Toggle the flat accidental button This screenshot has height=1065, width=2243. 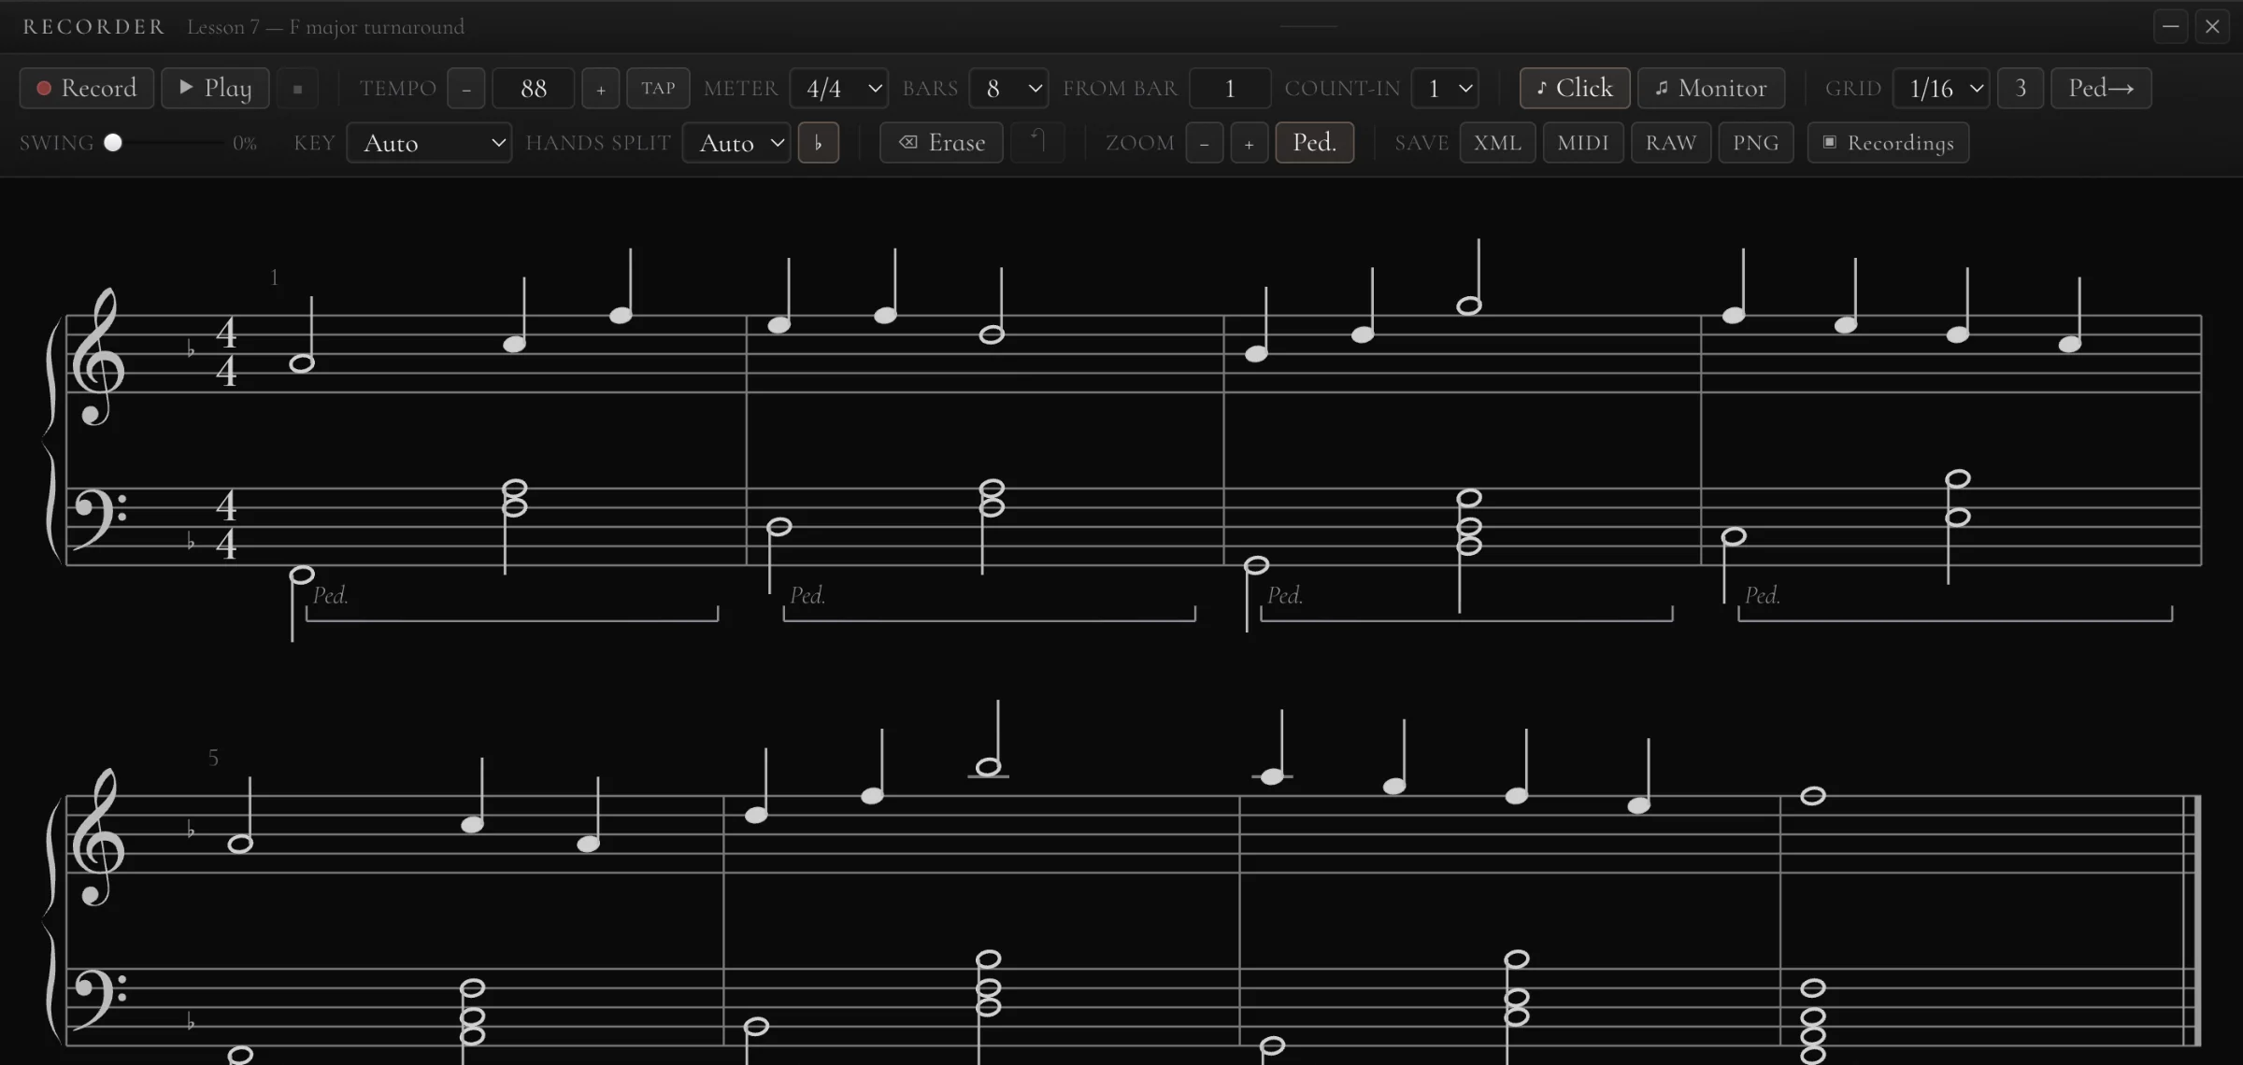pyautogui.click(x=818, y=142)
